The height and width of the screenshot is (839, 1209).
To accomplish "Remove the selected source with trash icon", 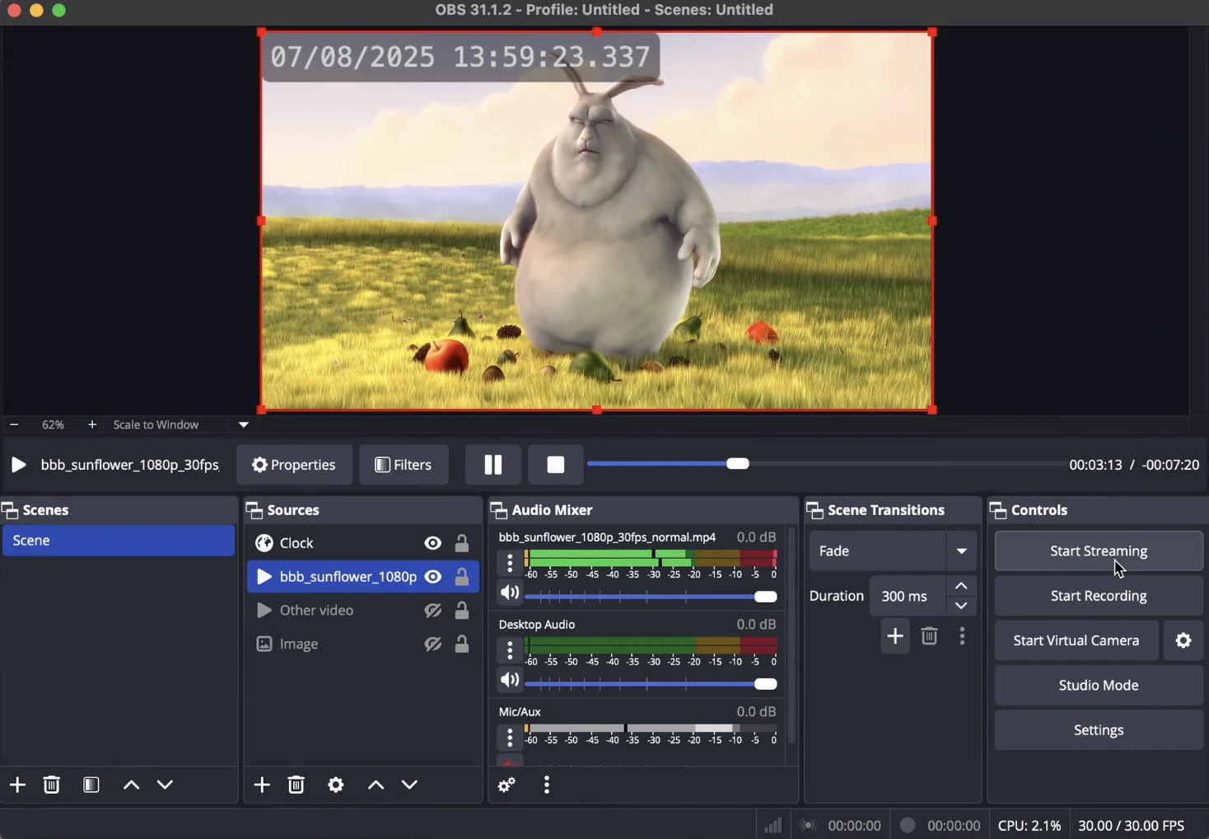I will (296, 785).
